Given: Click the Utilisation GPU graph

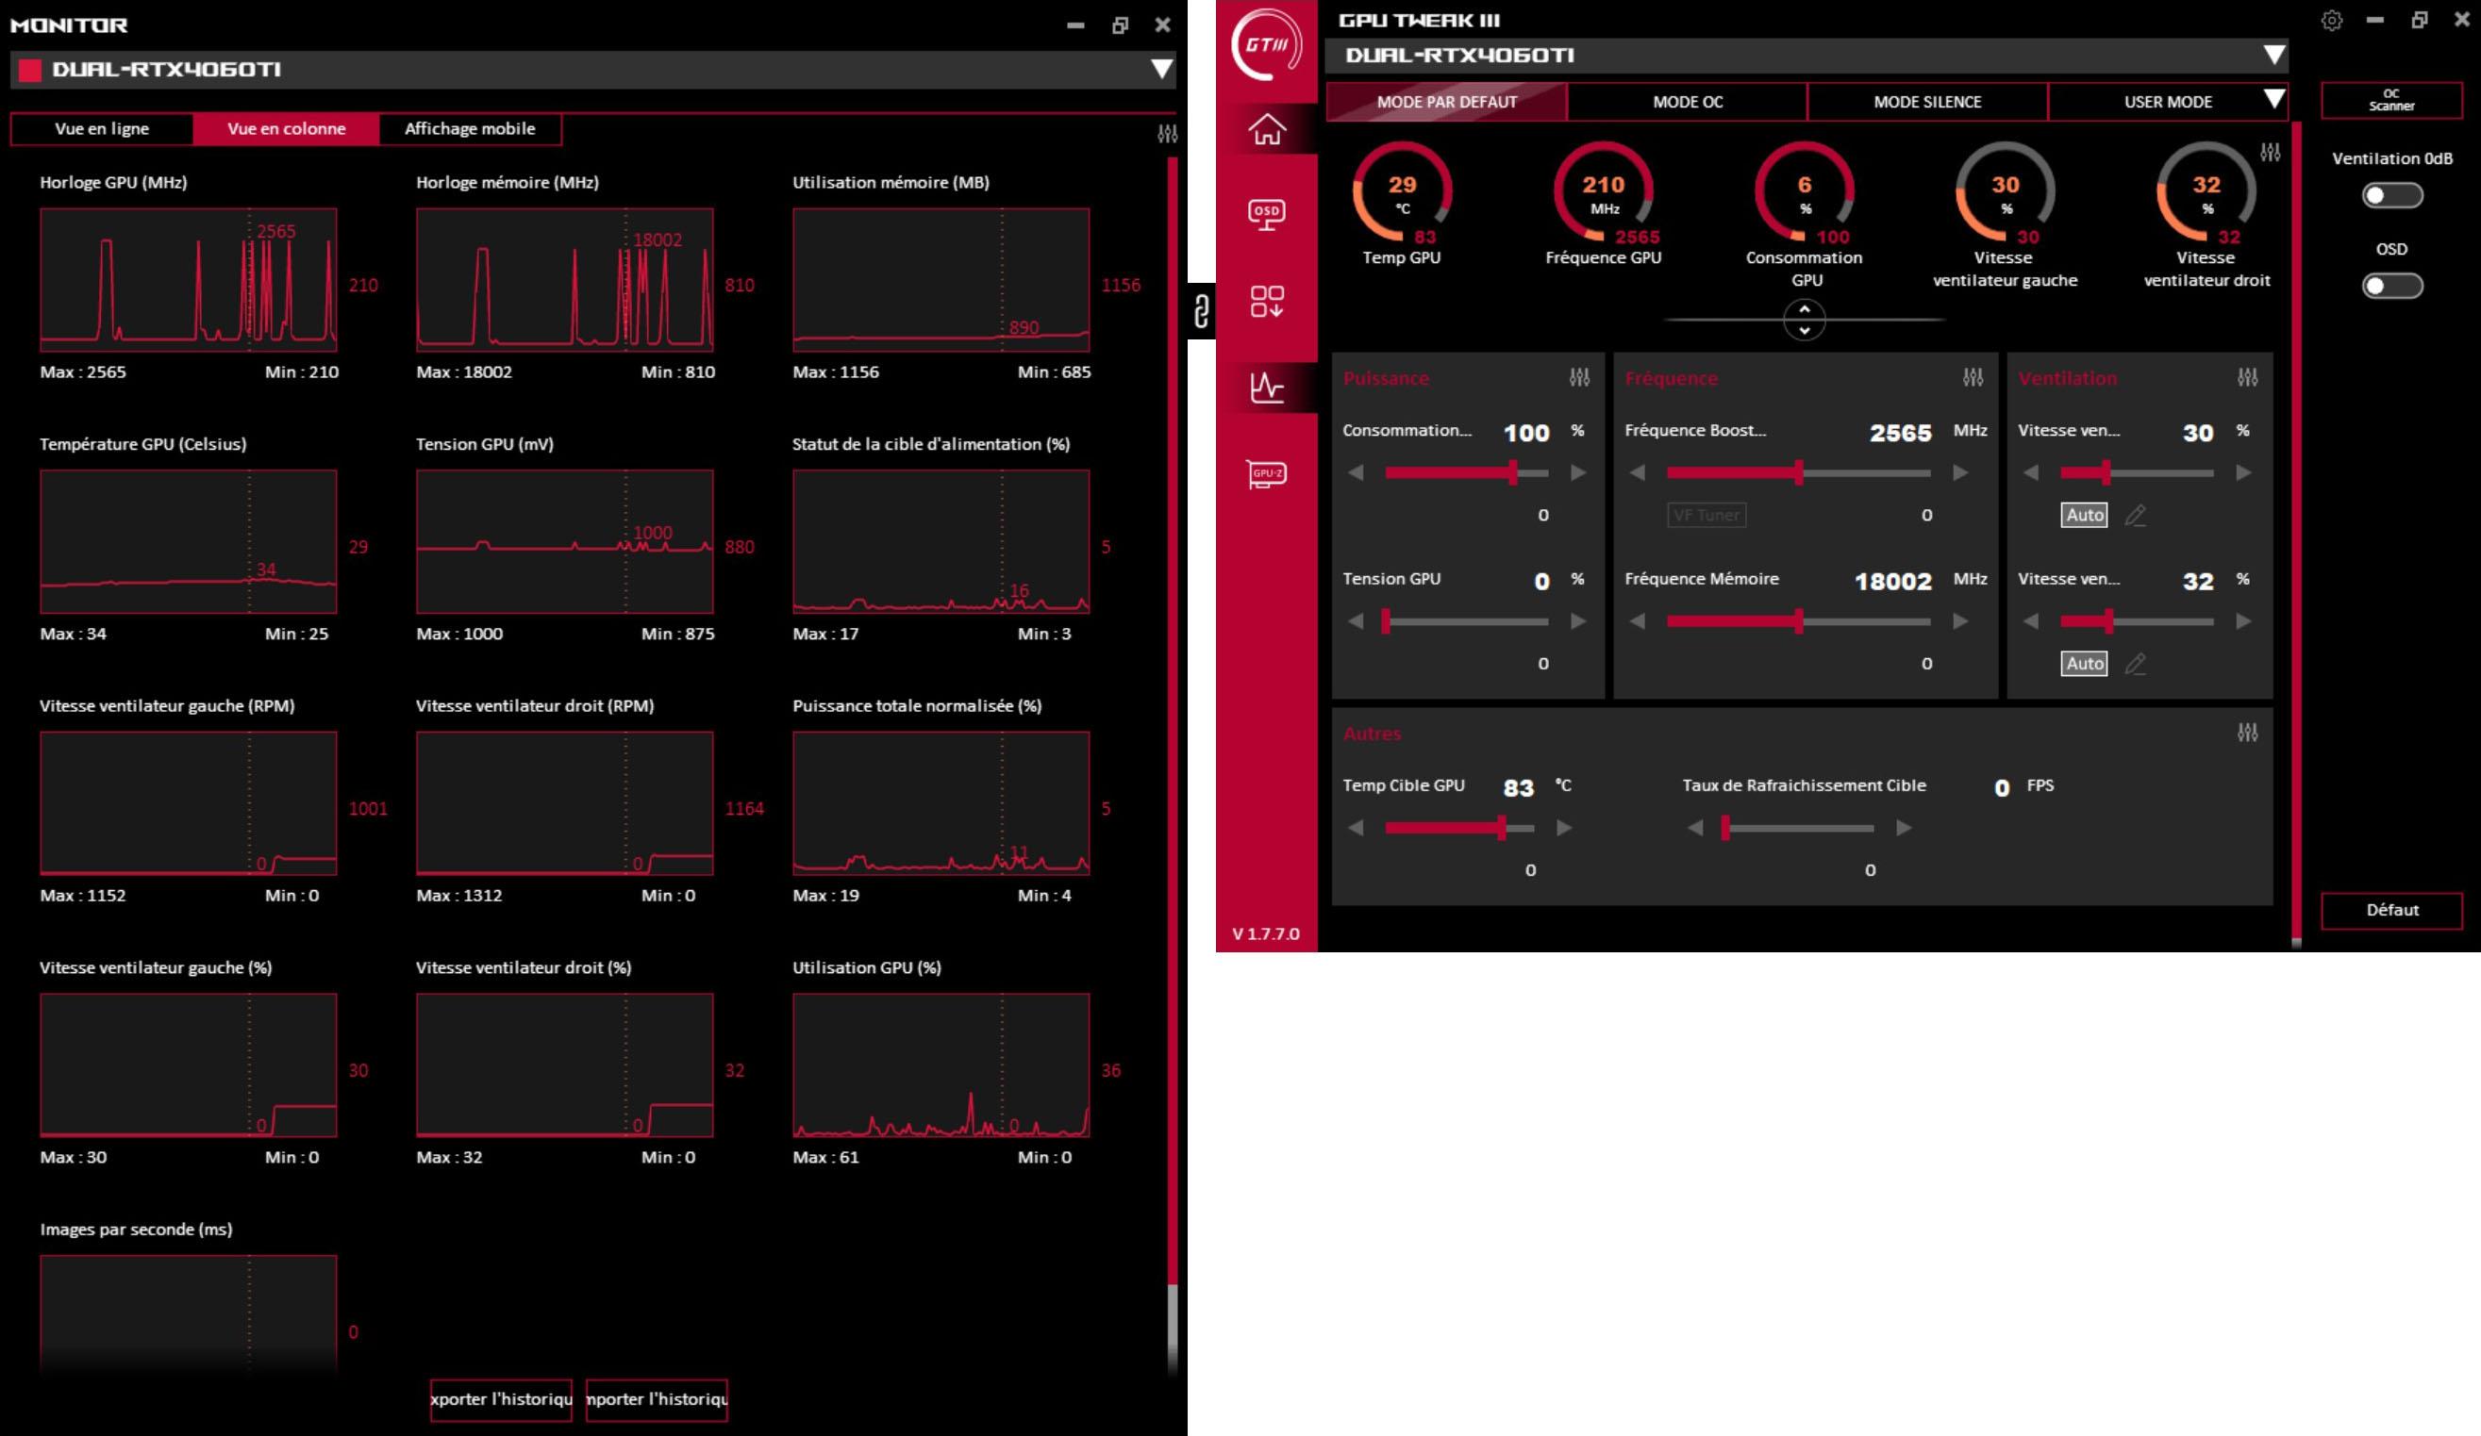Looking at the screenshot, I should pyautogui.click(x=941, y=1065).
